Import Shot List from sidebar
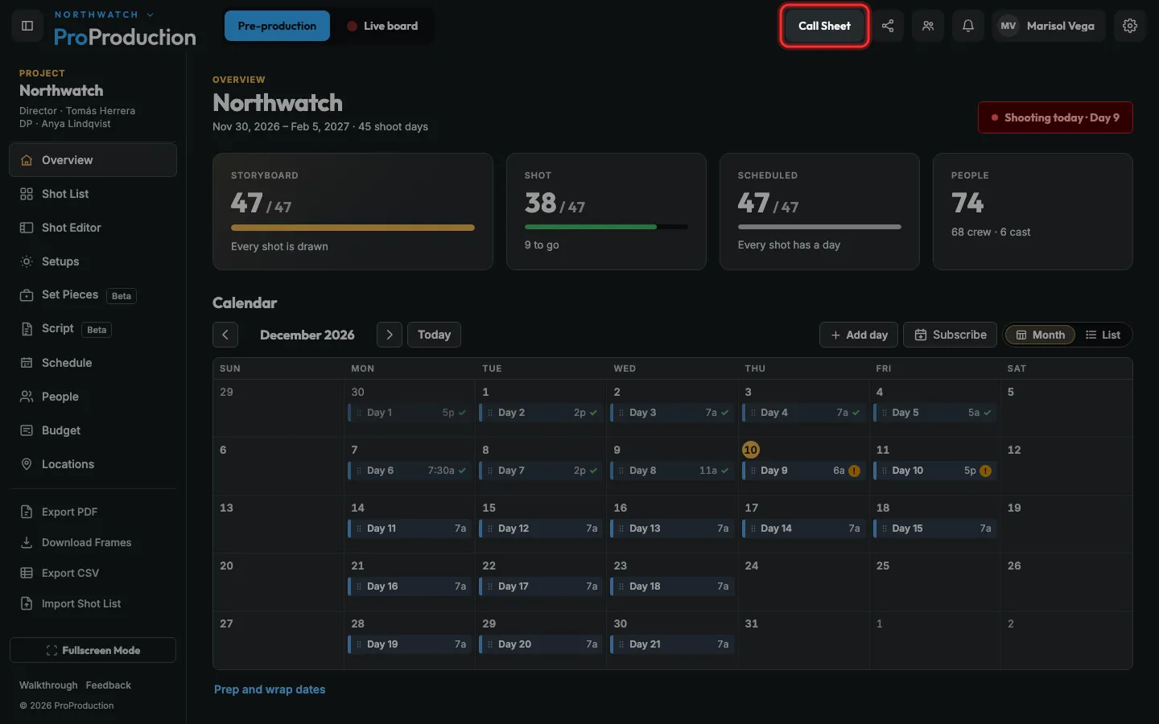Screen dimensions: 1159x724 (93, 603)
